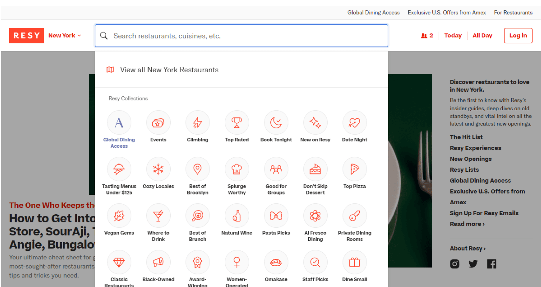
Task: Expand the New York city selector
Action: tap(65, 36)
